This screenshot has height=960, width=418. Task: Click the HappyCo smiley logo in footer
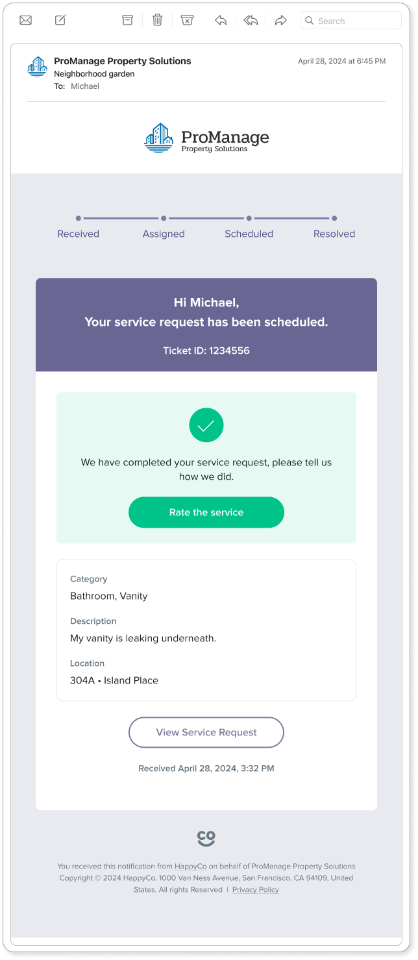point(206,839)
